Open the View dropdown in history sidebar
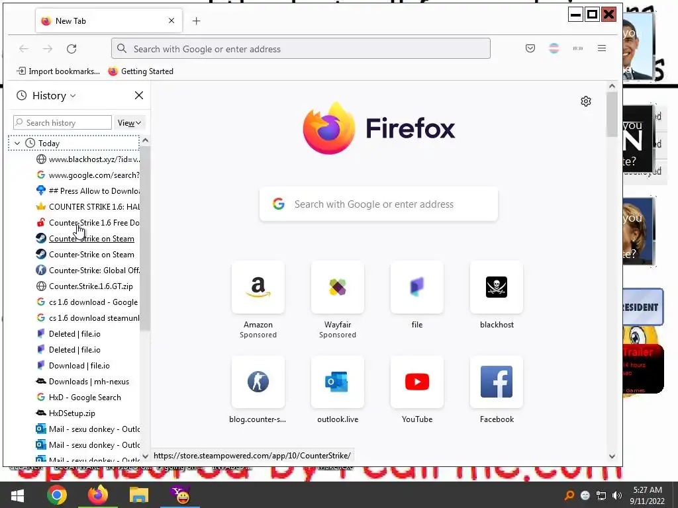The width and height of the screenshot is (678, 508). [129, 122]
